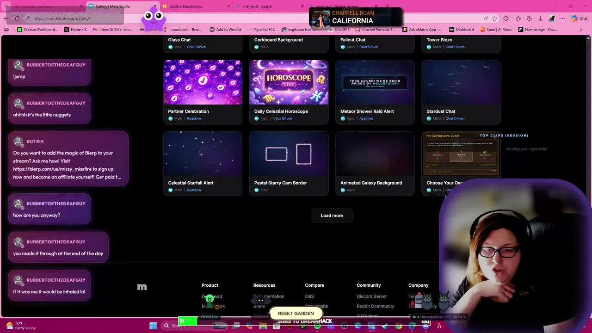Click the Meld logo in the footer
Image resolution: width=592 pixels, height=333 pixels.
[142, 287]
